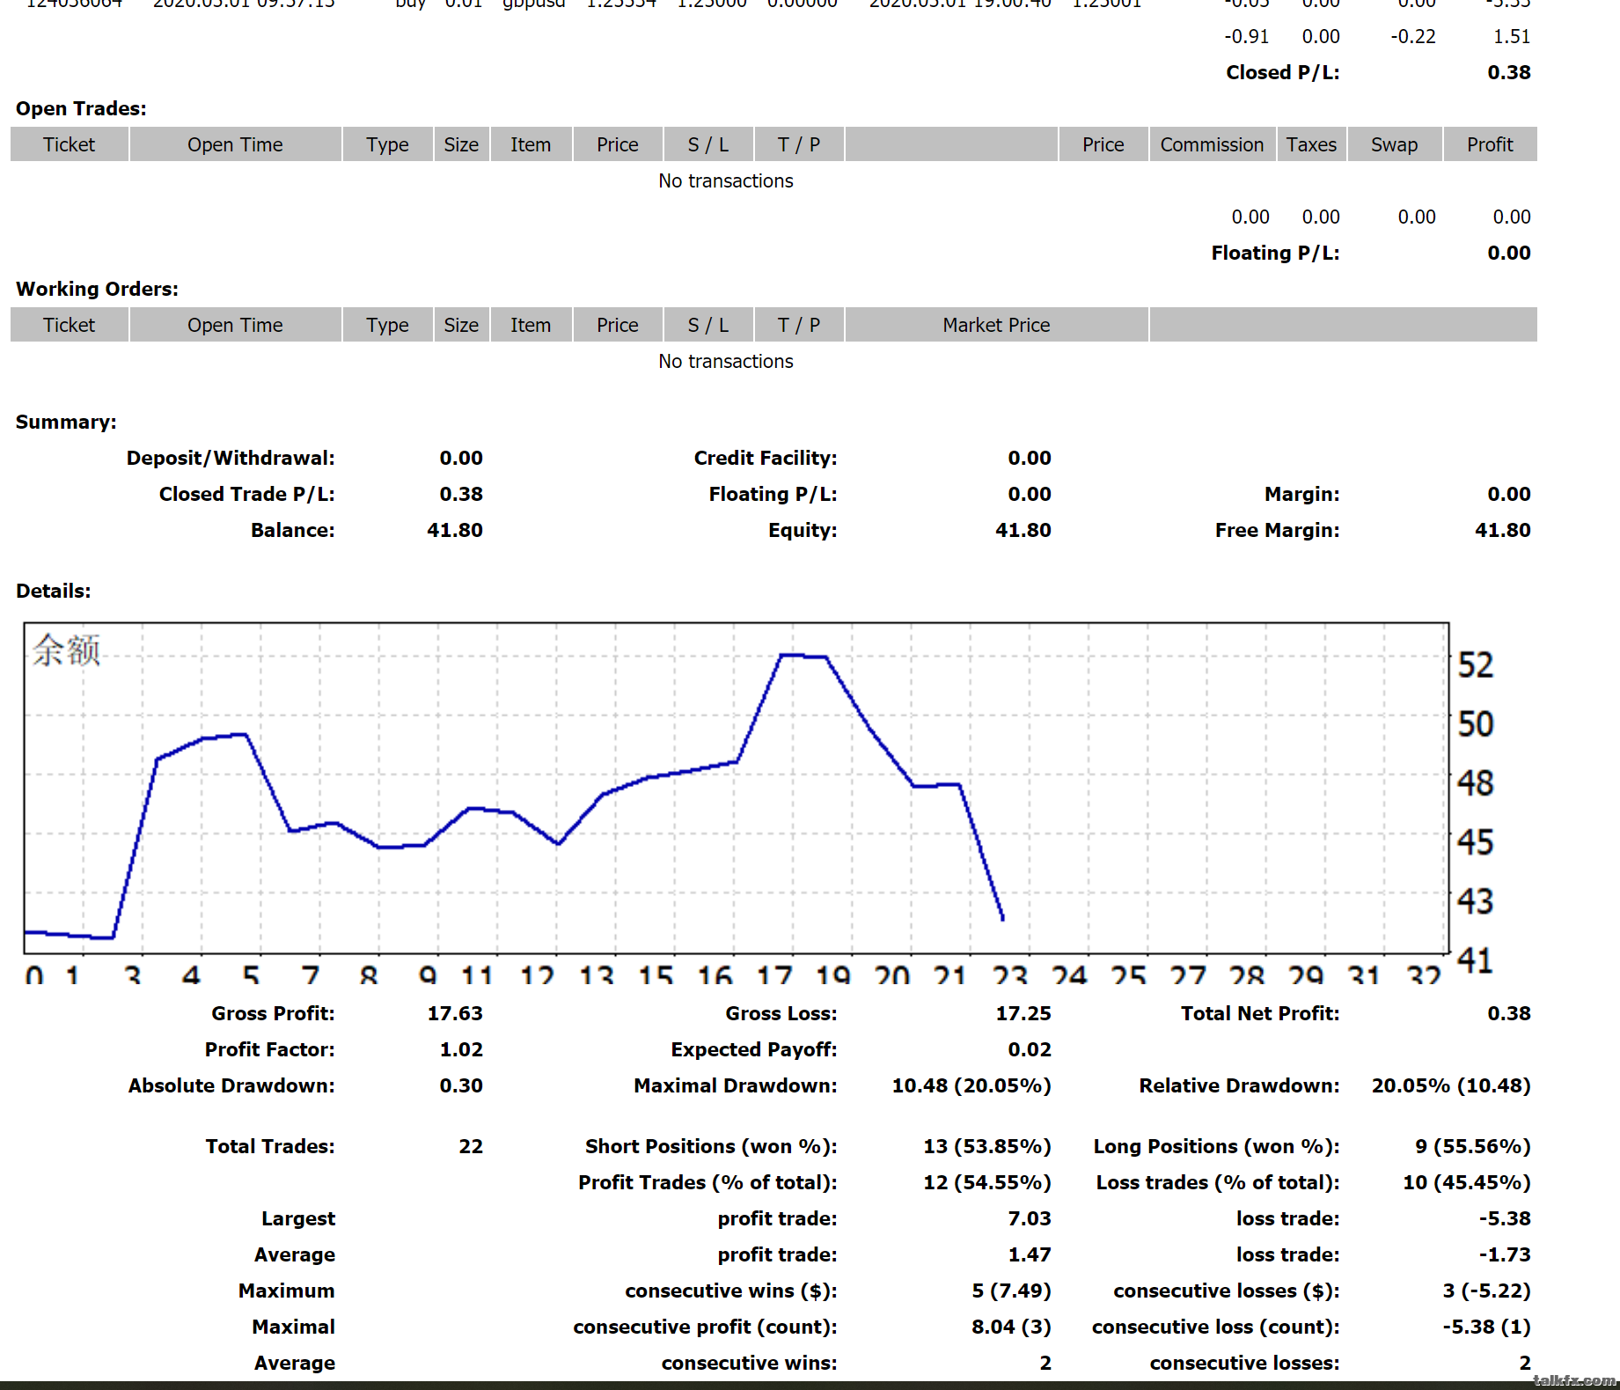
Task: Click the Deposit/Withdrawal label
Action: point(231,458)
